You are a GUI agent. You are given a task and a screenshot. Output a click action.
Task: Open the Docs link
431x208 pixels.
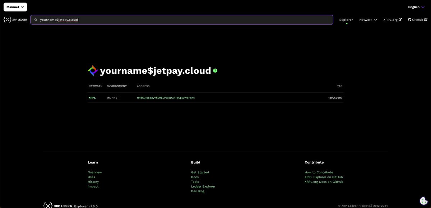tap(195, 177)
